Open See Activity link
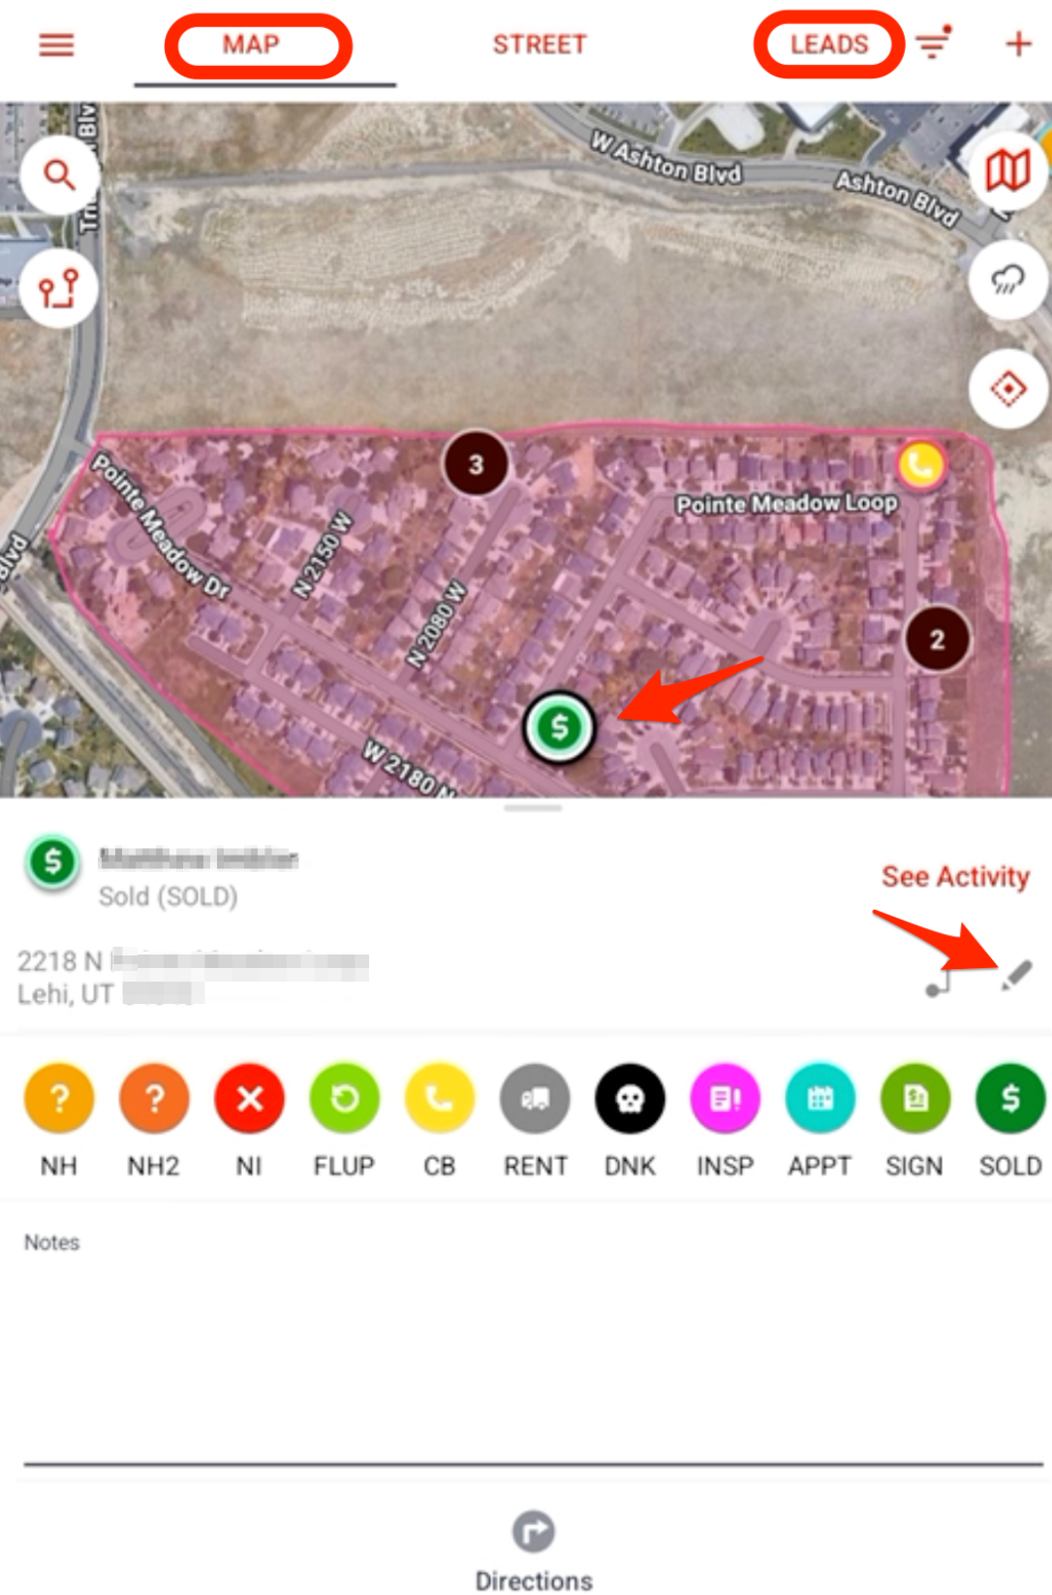 pos(955,877)
